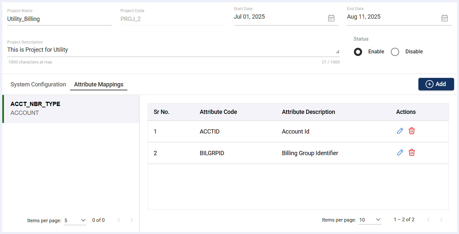
Task: Edit the ACCTID attribute row
Action: click(400, 131)
